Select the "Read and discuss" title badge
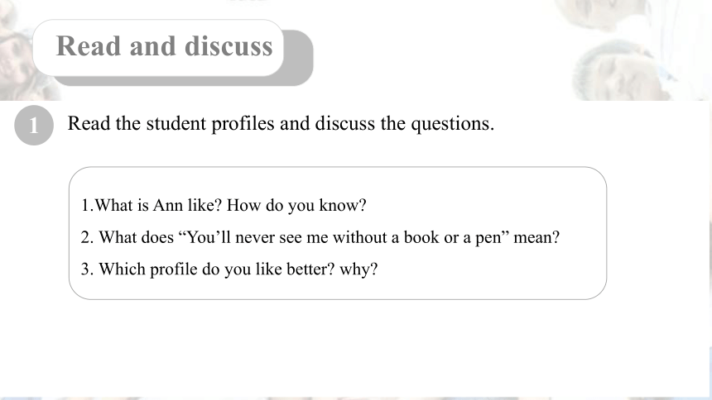The image size is (712, 400). click(158, 48)
